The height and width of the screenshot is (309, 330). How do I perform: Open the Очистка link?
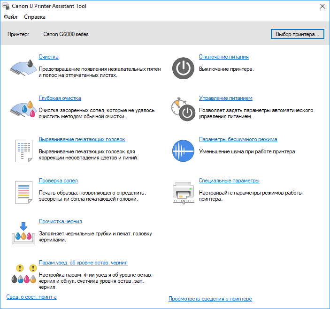pyautogui.click(x=49, y=57)
